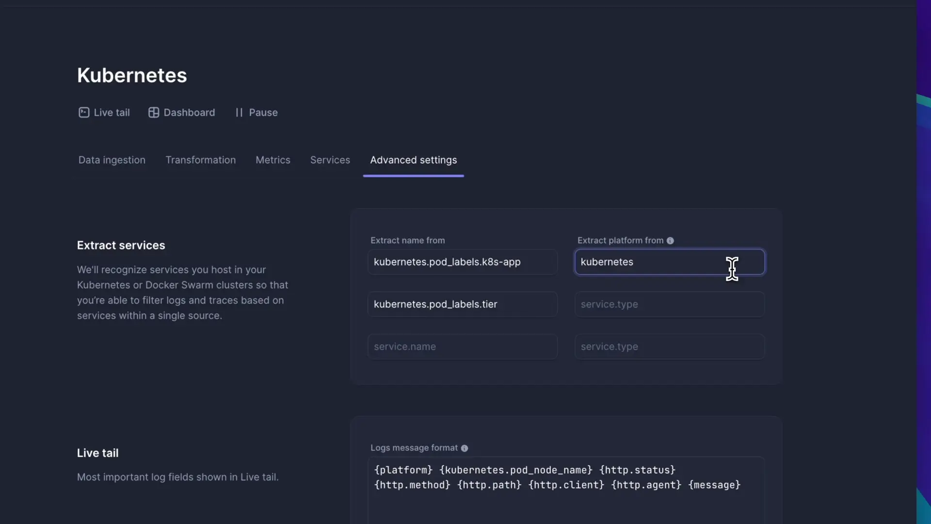Click the platform field containing kubernetes
This screenshot has width=931, height=524.
(x=670, y=262)
